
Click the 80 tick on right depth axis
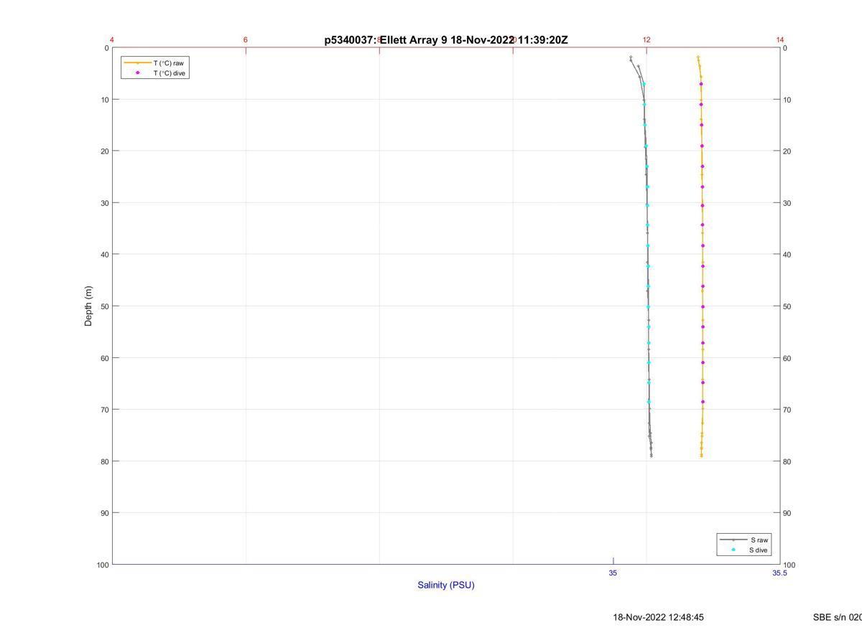point(787,461)
